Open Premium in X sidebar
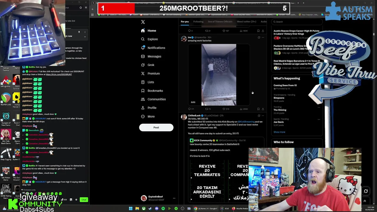 point(150,73)
